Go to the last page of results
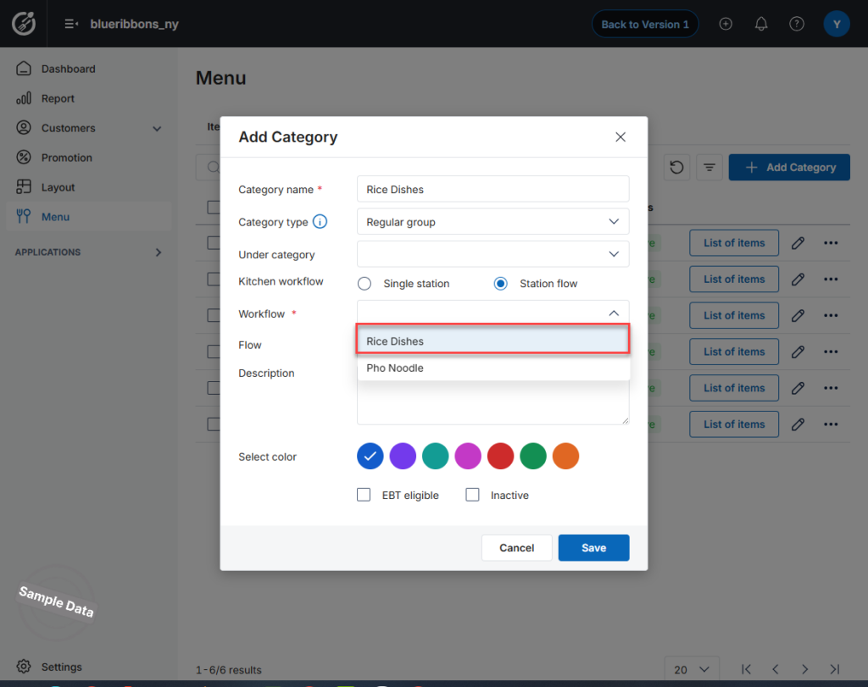The width and height of the screenshot is (868, 687). [x=835, y=669]
